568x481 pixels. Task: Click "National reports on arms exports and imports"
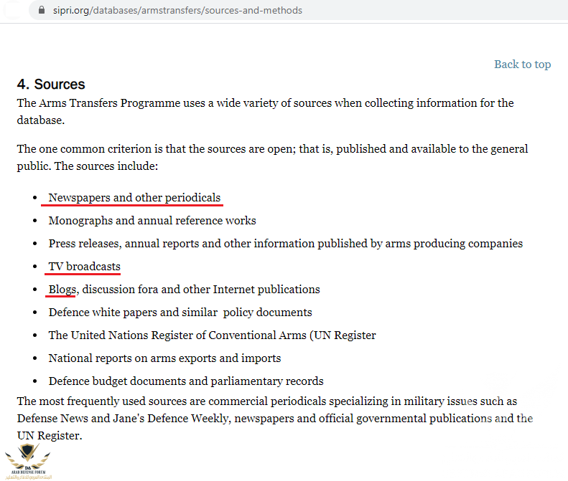pos(164,358)
